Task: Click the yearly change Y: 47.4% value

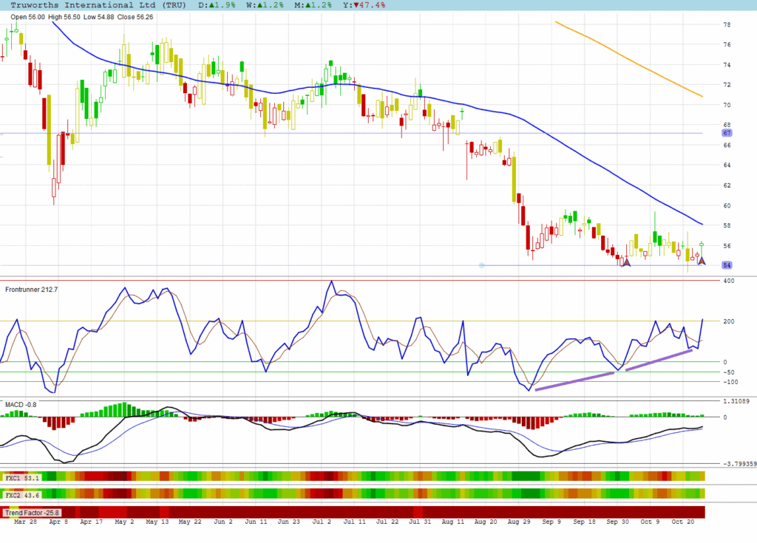Action: click(361, 5)
